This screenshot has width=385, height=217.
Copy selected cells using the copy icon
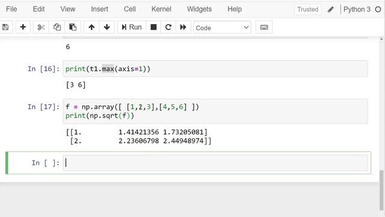[57, 27]
